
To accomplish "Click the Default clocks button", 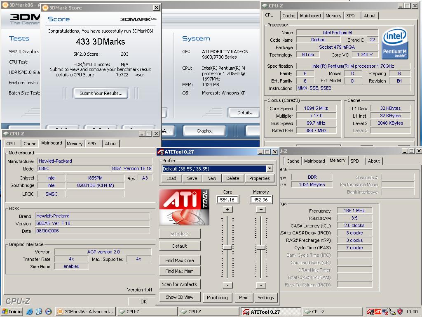I will 180,246.
